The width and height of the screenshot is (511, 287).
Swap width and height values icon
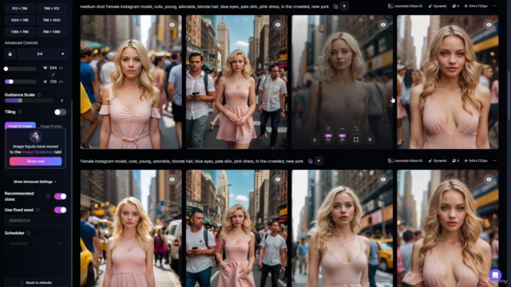pos(53,75)
